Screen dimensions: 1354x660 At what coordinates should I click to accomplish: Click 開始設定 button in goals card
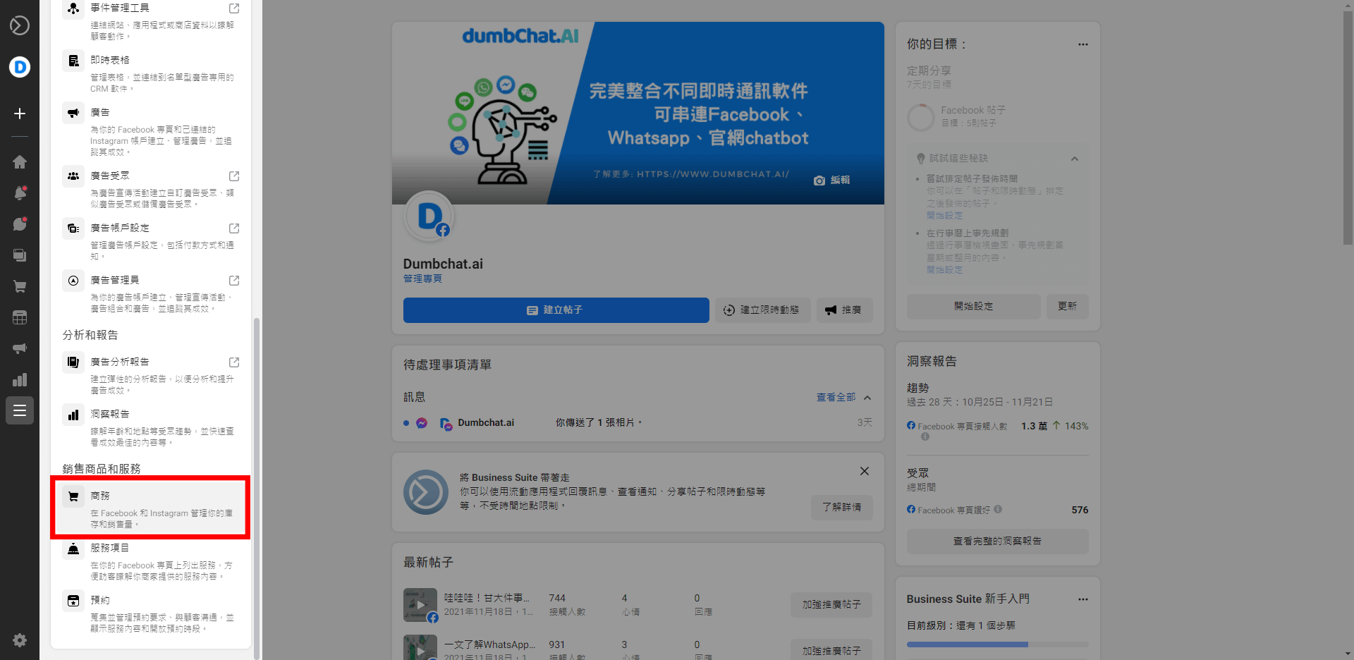click(x=973, y=307)
